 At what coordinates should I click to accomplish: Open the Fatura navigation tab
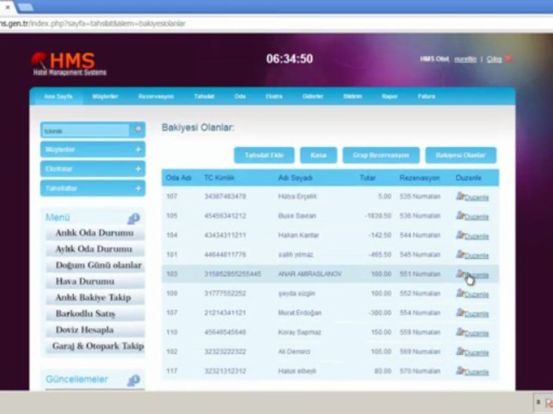tap(426, 97)
